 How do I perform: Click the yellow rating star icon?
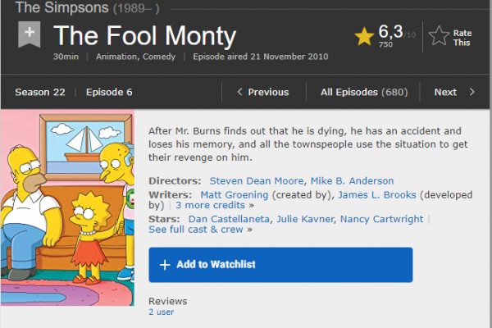click(x=364, y=36)
